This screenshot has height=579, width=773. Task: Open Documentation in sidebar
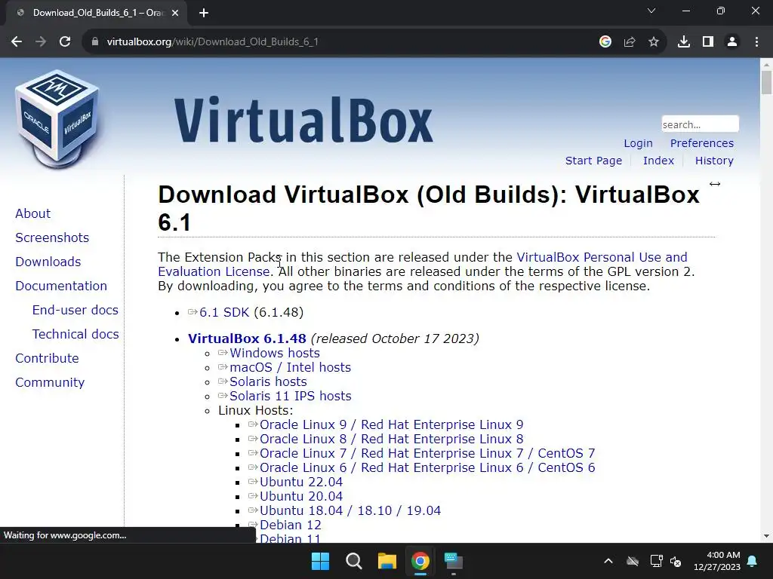[61, 286]
